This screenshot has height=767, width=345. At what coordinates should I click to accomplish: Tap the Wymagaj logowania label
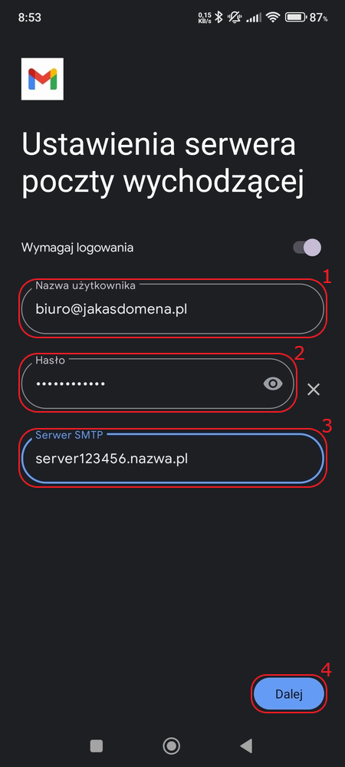(77, 248)
